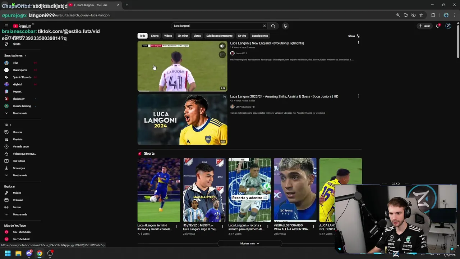The image size is (460, 259).
Task: Click the YouTube Premium logo
Action: pyautogui.click(x=22, y=26)
